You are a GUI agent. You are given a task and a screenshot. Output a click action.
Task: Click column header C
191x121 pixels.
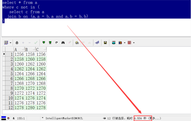click(41, 49)
